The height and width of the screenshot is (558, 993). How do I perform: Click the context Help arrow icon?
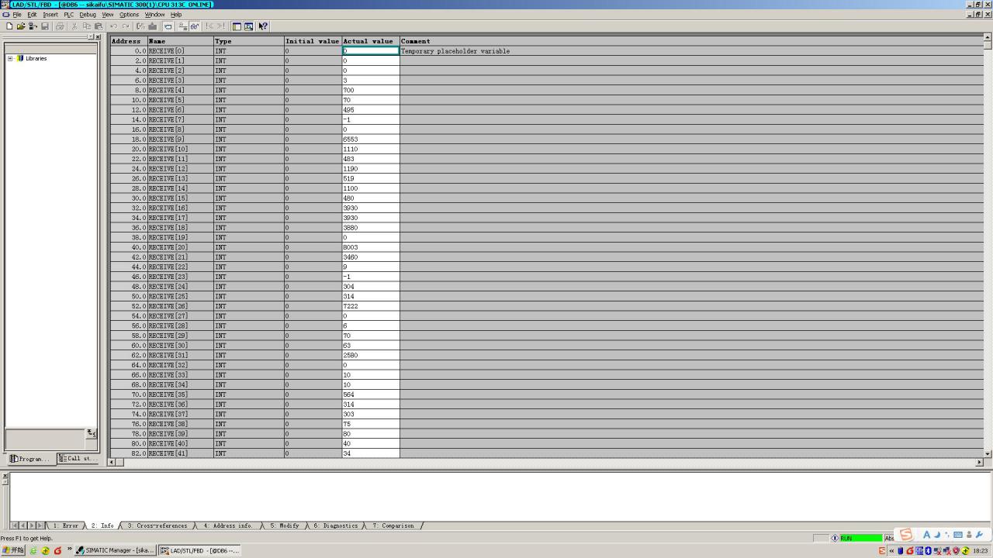point(263,26)
